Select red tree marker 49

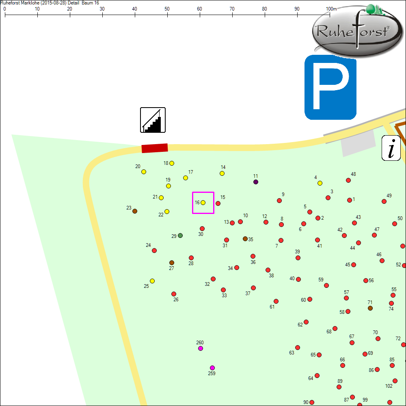point(384,201)
